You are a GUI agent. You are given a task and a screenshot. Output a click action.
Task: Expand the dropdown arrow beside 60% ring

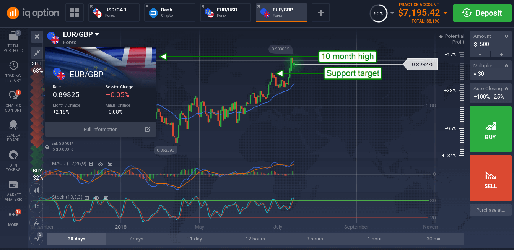pos(392,13)
